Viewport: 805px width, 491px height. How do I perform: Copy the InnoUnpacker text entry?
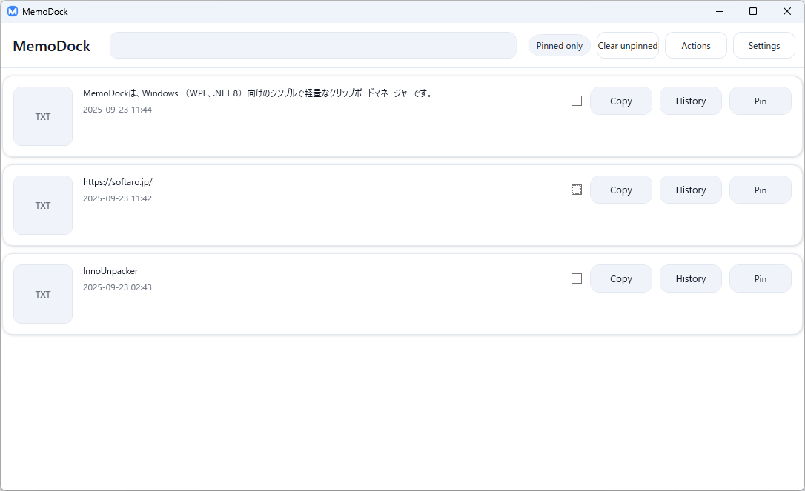620,278
